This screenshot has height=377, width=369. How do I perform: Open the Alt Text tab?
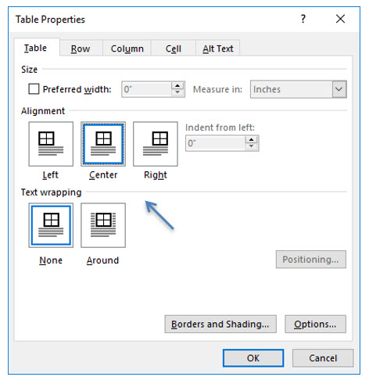(x=218, y=48)
